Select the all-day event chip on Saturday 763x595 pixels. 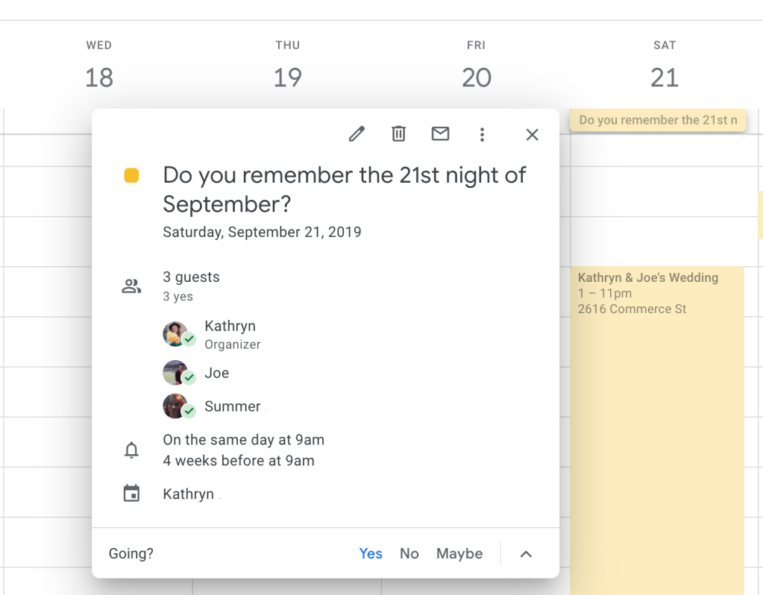point(658,120)
